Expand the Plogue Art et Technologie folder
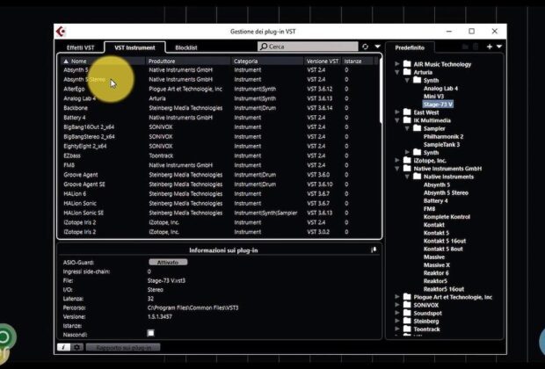This screenshot has width=545, height=369. click(397, 297)
